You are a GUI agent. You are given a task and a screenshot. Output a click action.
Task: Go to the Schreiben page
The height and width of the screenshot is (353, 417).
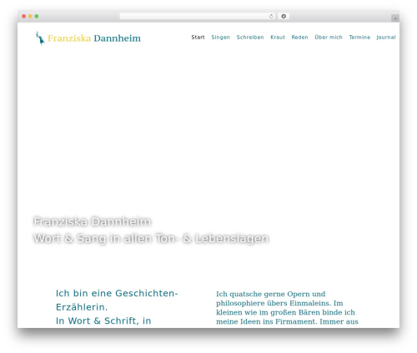(250, 38)
